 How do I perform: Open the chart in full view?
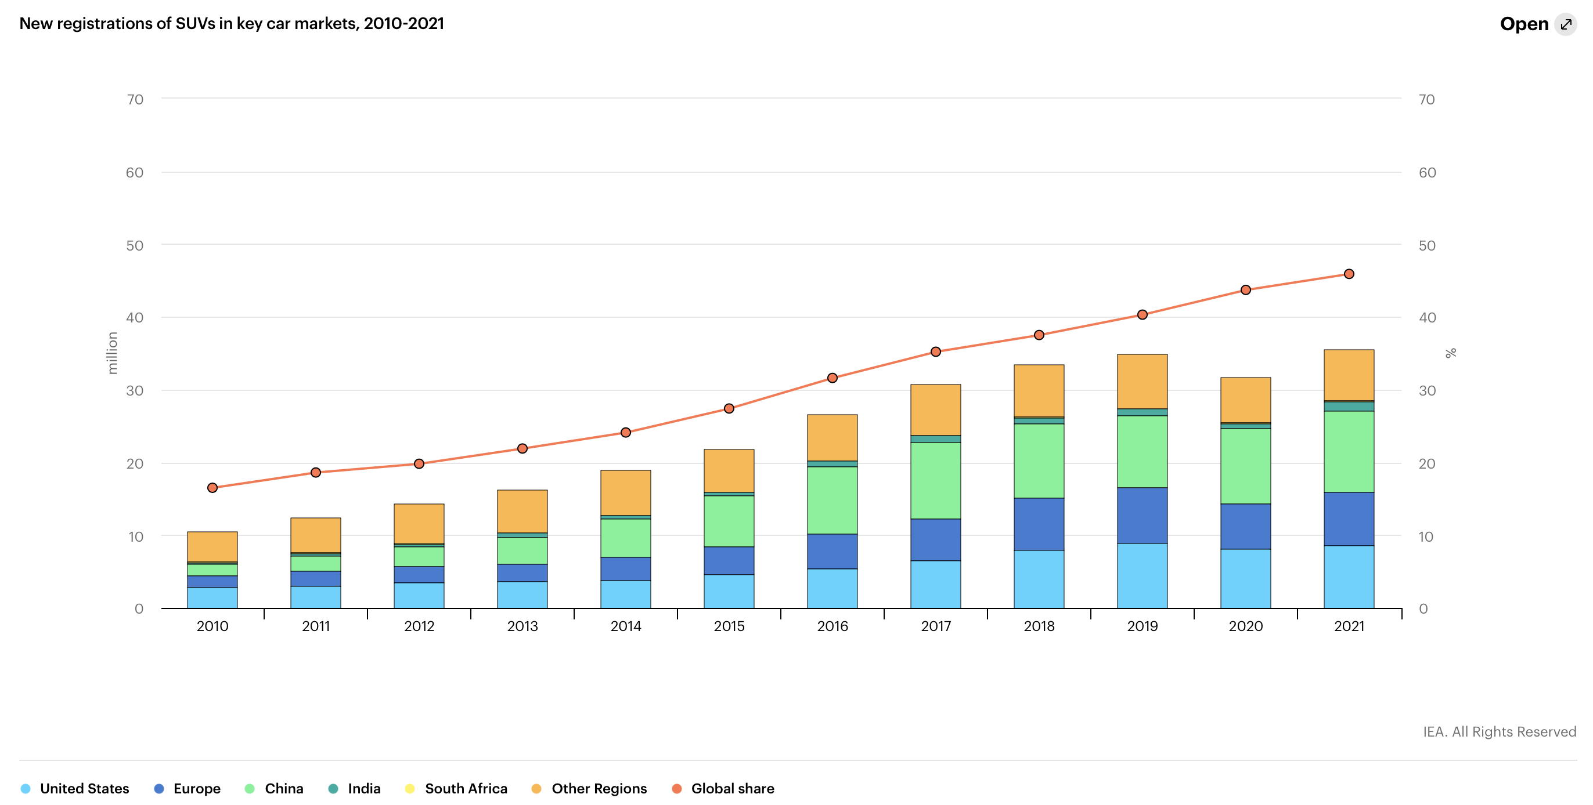click(1524, 24)
